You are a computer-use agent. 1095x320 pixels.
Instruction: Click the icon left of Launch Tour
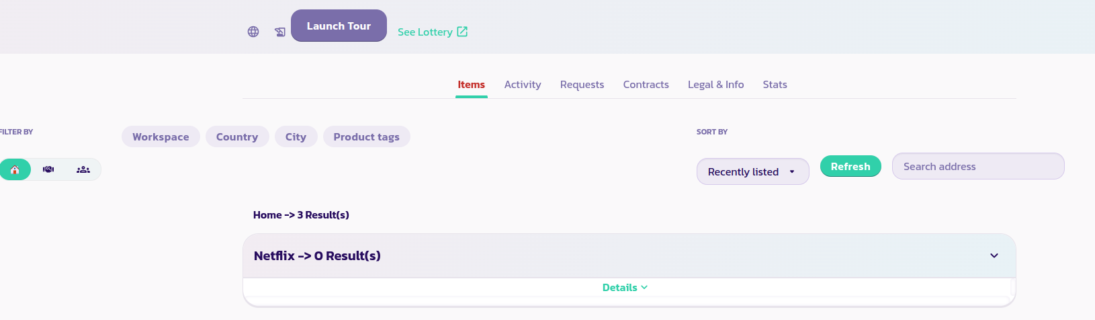click(x=280, y=32)
